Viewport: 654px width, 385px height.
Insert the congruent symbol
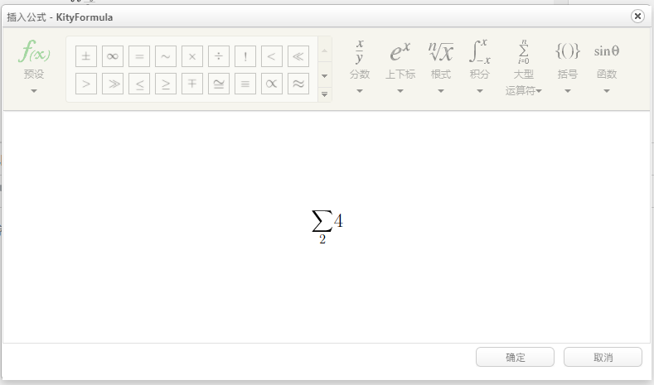pos(219,84)
